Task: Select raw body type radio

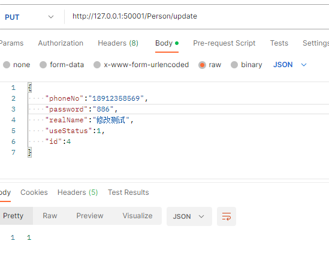Action: 202,65
